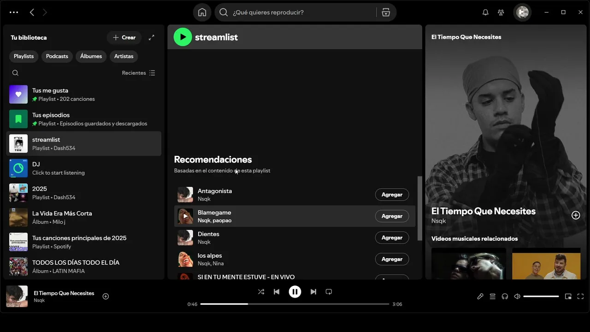Viewport: 590px width, 332px height.
Task: Click the now playing album thumbnail
Action: click(17, 296)
